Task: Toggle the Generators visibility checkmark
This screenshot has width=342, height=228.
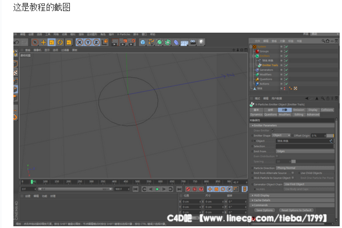Action: coord(287,70)
